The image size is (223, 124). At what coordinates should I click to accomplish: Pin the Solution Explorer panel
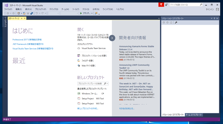point(214,18)
